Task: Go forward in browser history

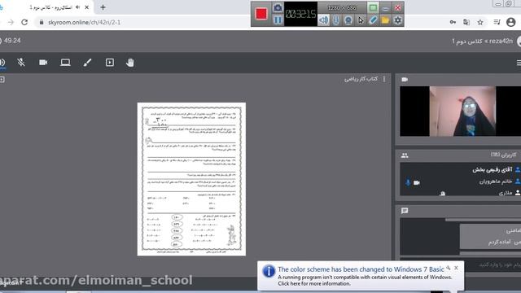Action: point(11,22)
